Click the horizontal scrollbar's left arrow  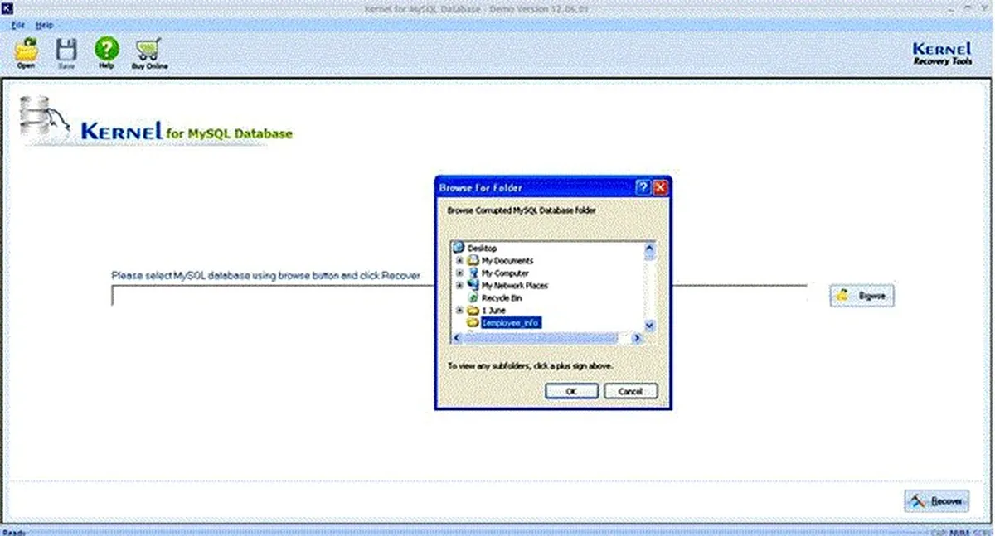[458, 339]
